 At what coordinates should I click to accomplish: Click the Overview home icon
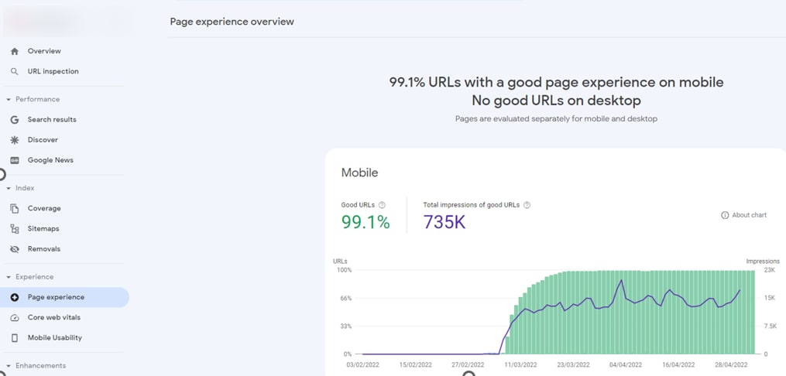tap(14, 51)
